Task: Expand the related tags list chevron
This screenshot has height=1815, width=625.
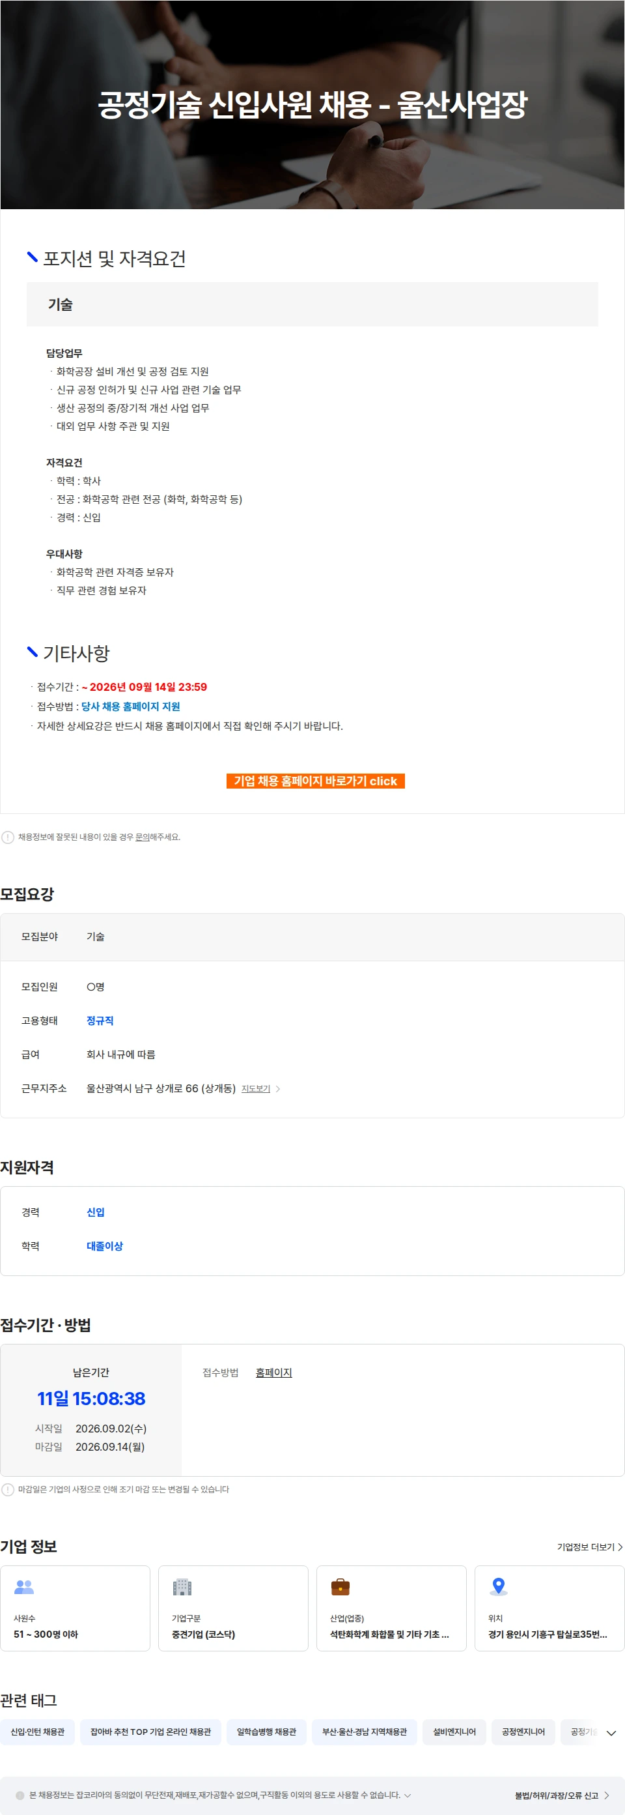Action: point(611,1733)
